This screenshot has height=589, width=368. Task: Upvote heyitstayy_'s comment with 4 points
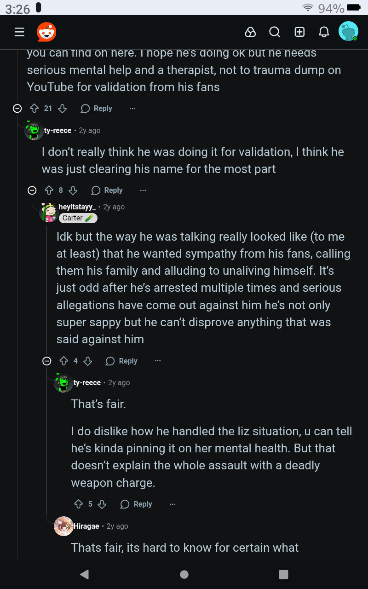tap(63, 361)
